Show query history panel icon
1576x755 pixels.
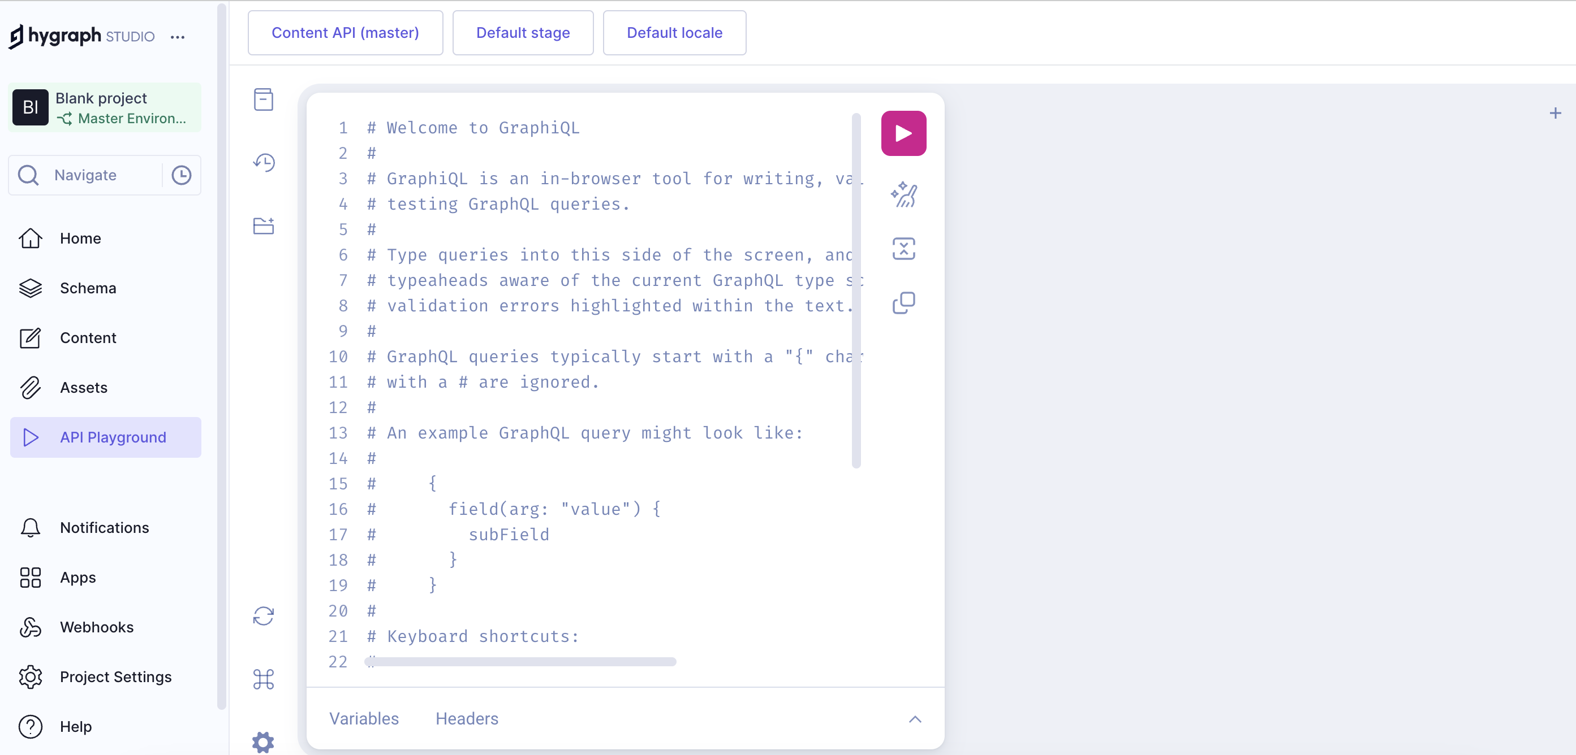pyautogui.click(x=263, y=163)
